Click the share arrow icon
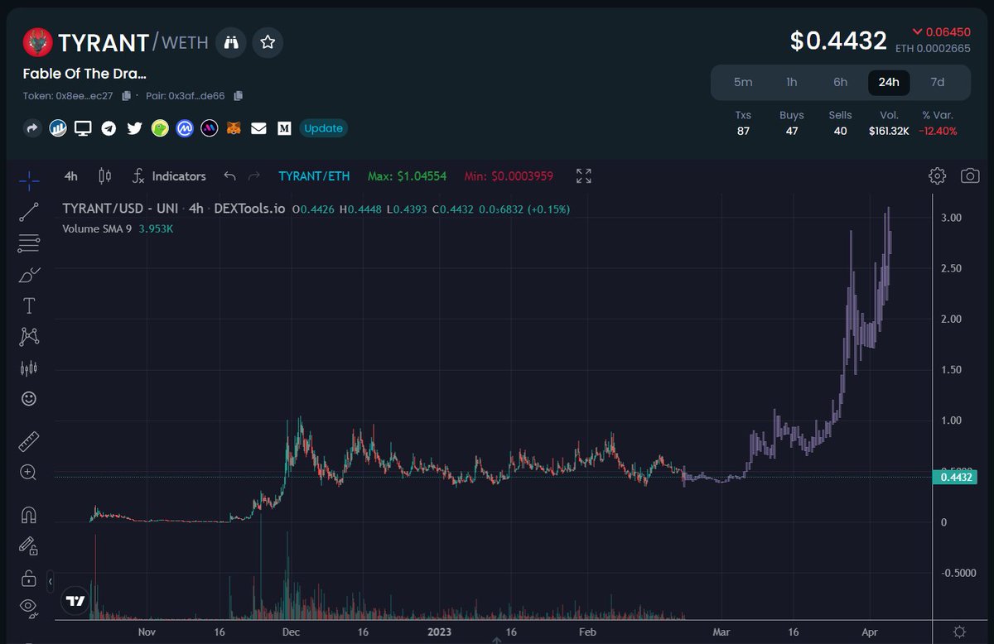Viewport: 994px width, 644px height. pos(32,128)
